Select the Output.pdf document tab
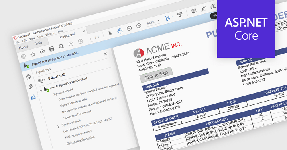The width and height of the screenshot is (287, 150). pyautogui.click(x=67, y=36)
